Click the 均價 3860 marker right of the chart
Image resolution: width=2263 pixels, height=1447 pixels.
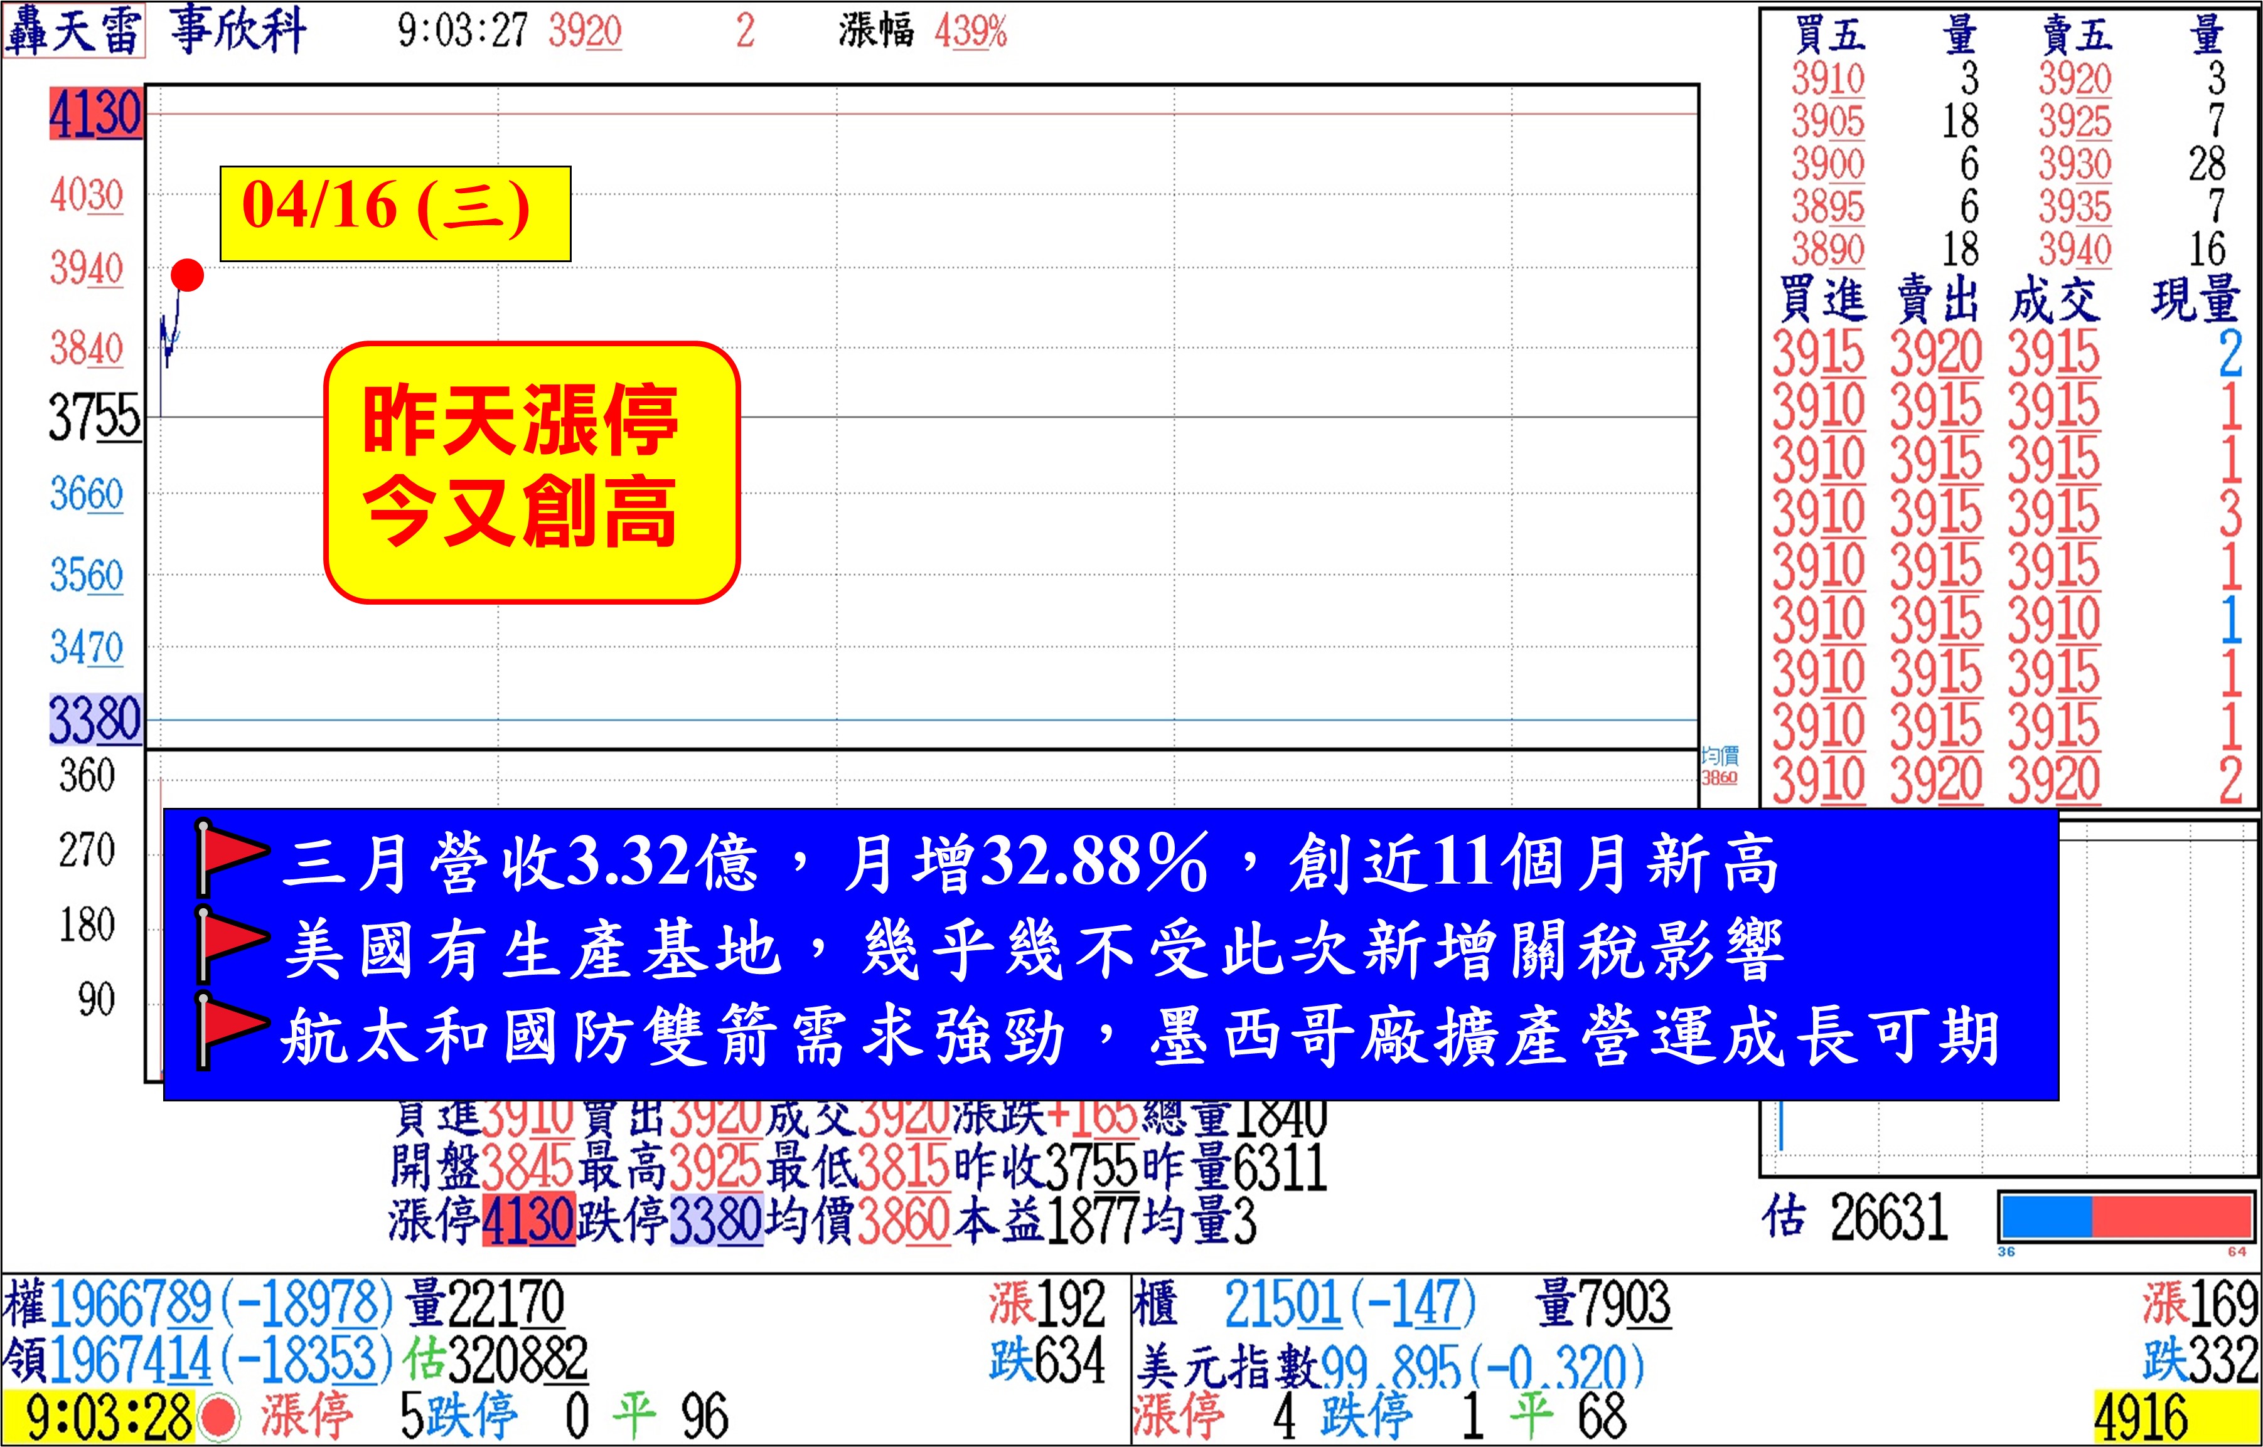pos(1720,766)
